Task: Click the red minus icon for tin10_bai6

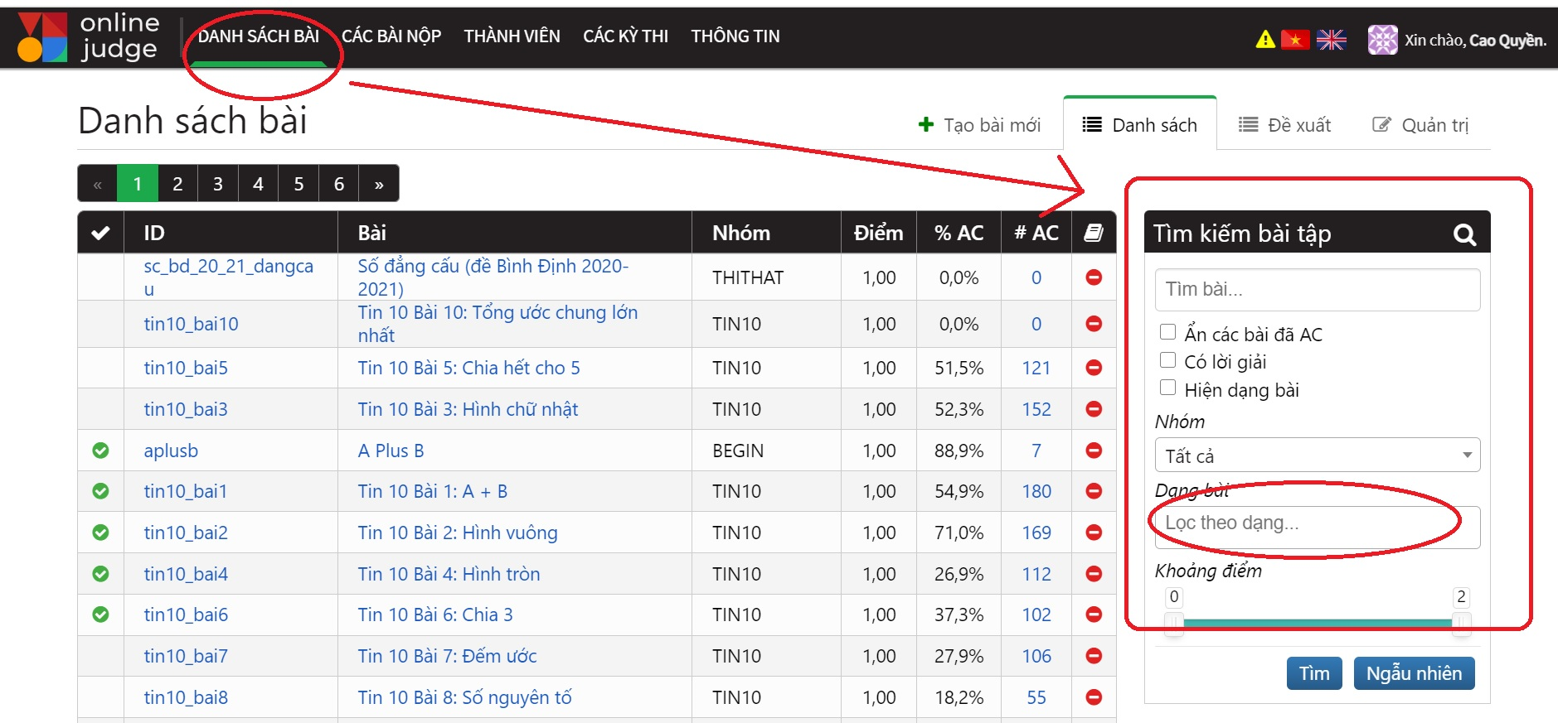Action: [x=1094, y=615]
